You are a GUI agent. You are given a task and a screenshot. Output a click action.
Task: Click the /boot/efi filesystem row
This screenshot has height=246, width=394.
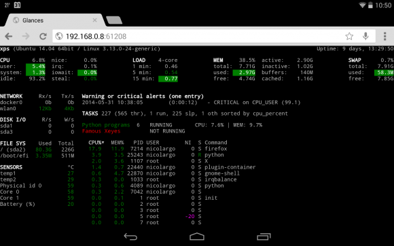(x=37, y=156)
